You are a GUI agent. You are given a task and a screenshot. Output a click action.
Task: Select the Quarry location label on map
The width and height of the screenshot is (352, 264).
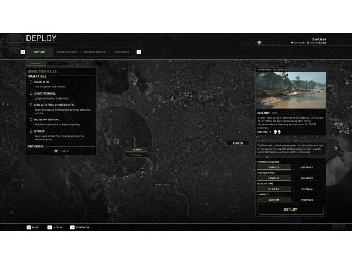pos(137,149)
